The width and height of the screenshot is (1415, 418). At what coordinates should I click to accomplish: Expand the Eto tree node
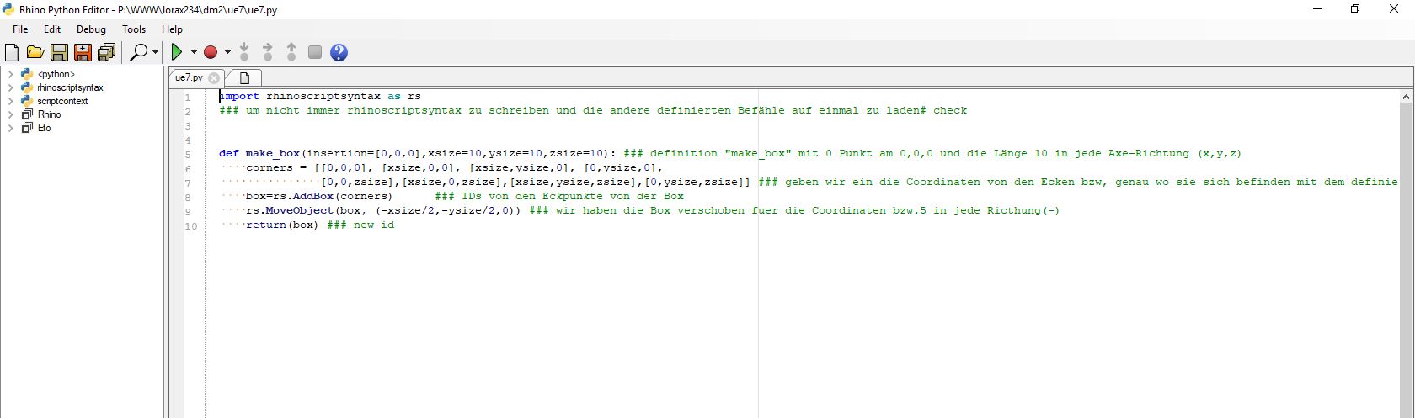pos(10,128)
